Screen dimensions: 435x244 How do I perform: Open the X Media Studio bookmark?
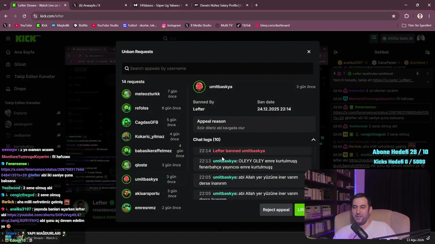[x=198, y=25]
